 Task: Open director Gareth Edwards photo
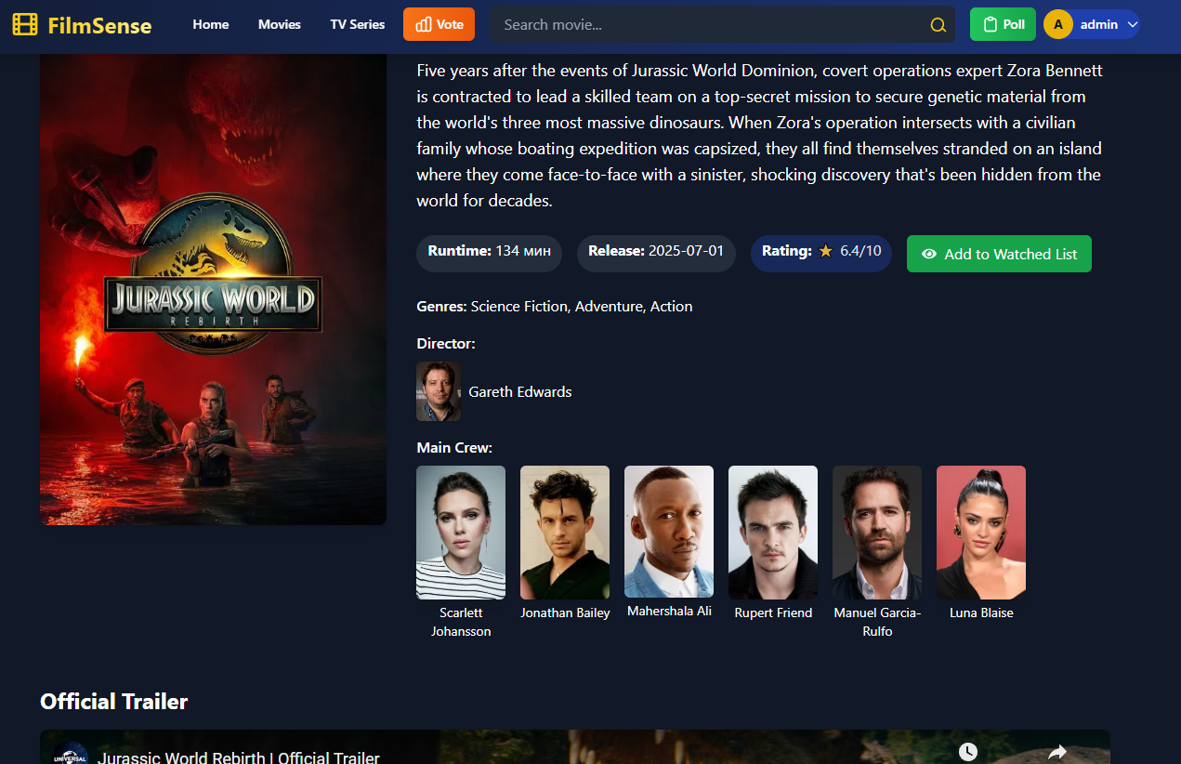(439, 391)
